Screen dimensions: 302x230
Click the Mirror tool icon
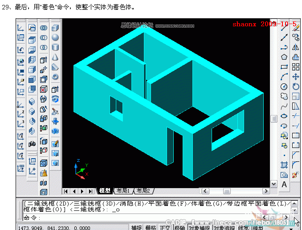coord(296,47)
